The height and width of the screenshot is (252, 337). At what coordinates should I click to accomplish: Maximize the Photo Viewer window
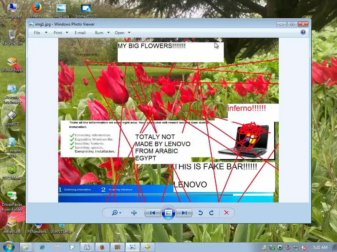[x=292, y=24]
